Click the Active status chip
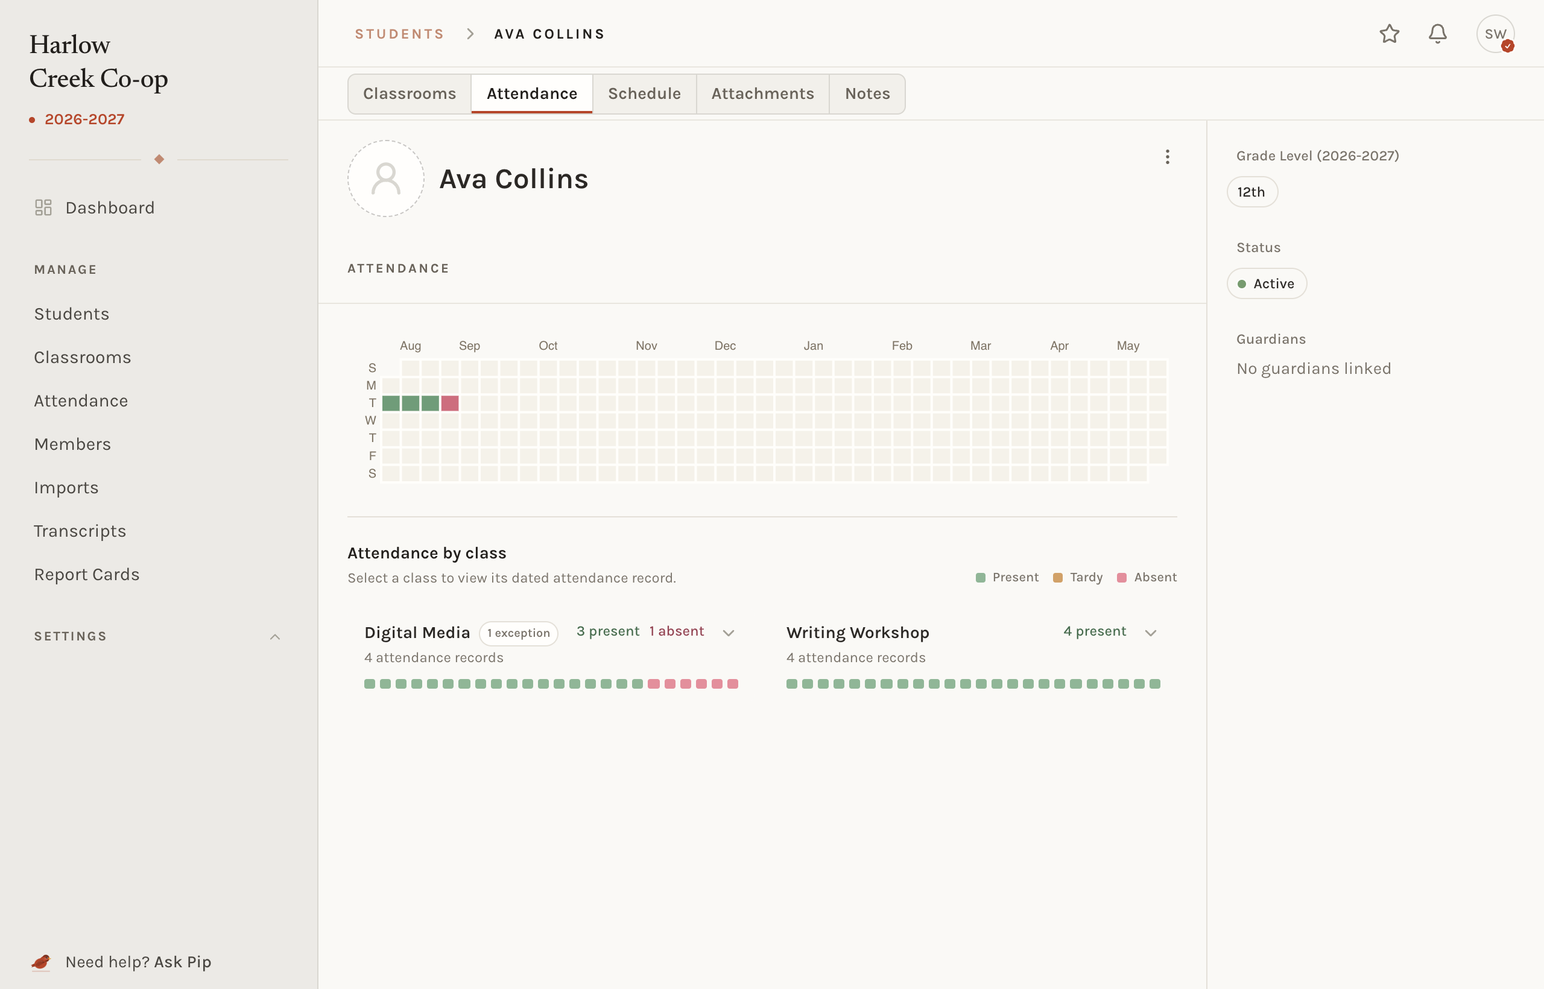Screen dimensions: 1544x989 pos(1266,283)
